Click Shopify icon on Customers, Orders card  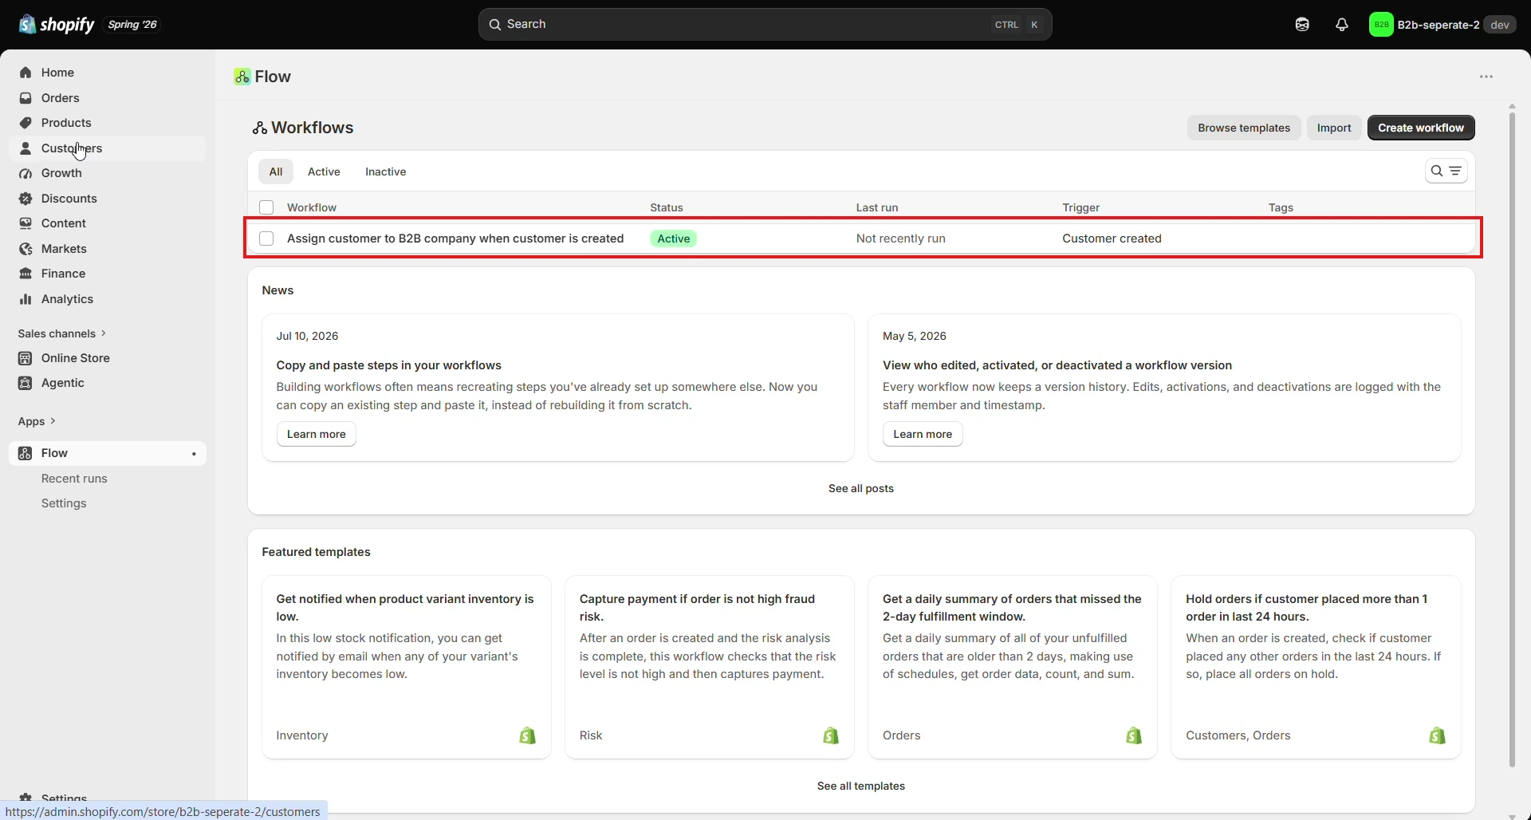1437,735
